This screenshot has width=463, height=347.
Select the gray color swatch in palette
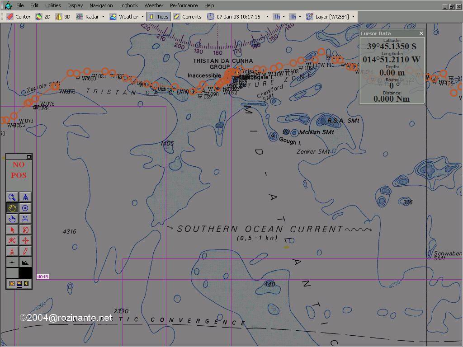pyautogui.click(x=12, y=273)
